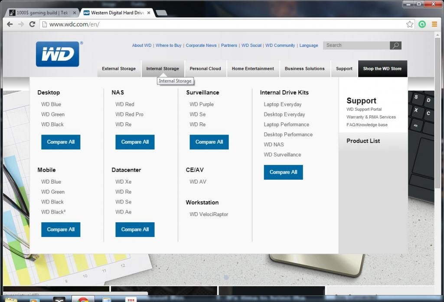Click Compare All under Internal Drive Kits
The image size is (444, 302).
tap(284, 172)
